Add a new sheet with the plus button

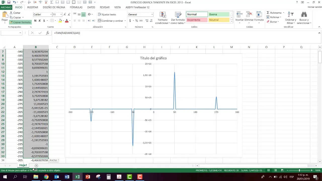tap(36, 165)
